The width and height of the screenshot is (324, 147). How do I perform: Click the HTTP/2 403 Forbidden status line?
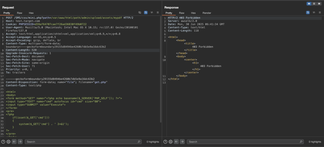click(184, 18)
